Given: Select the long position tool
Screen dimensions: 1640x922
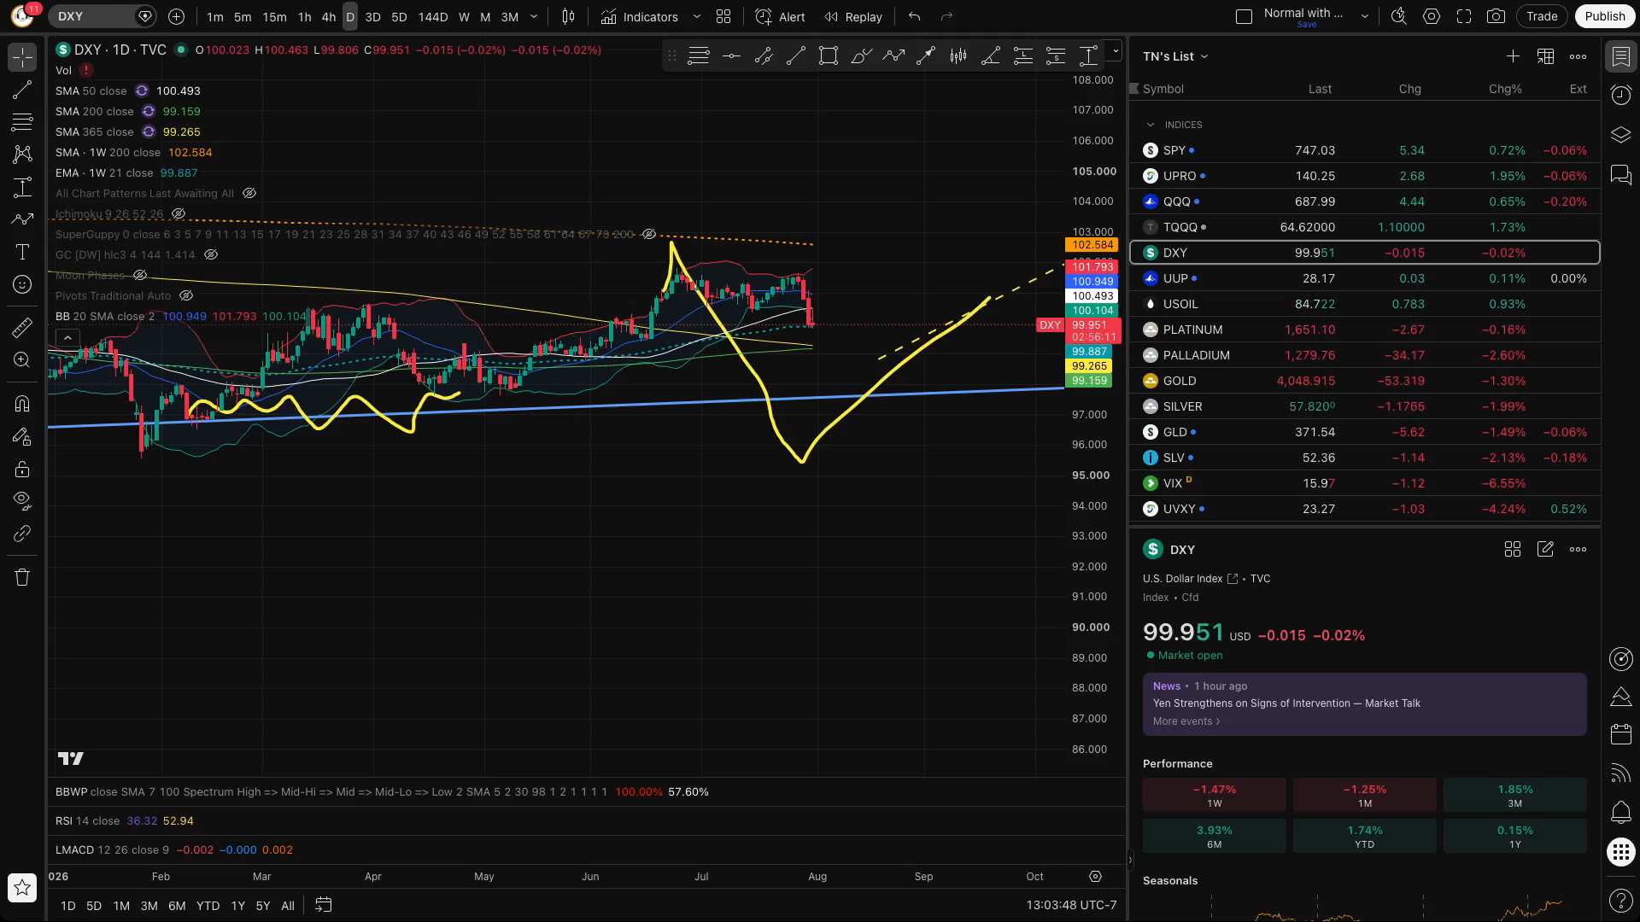Looking at the screenshot, I should pyautogui.click(x=1023, y=56).
